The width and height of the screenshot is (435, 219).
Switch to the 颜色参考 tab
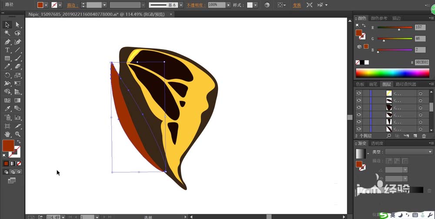pyautogui.click(x=379, y=18)
